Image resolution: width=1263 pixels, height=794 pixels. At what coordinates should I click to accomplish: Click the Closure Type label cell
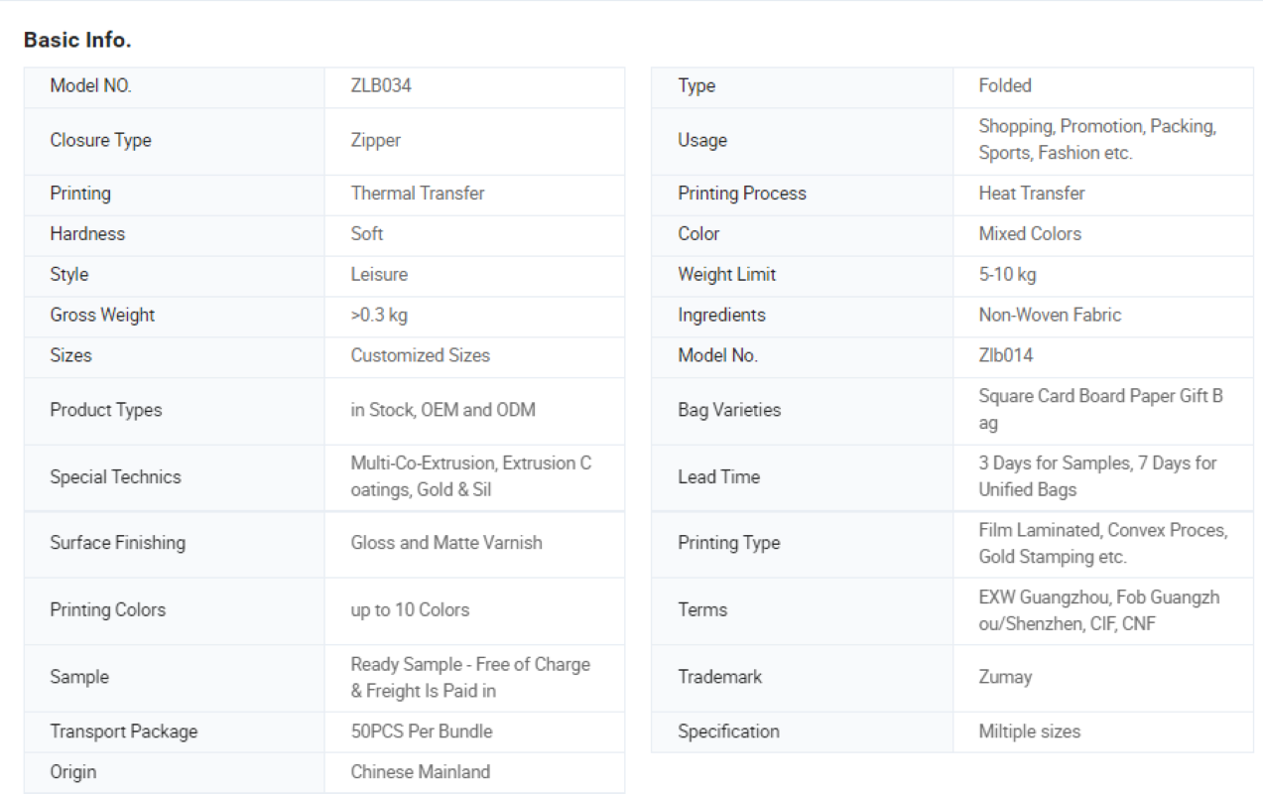175,141
